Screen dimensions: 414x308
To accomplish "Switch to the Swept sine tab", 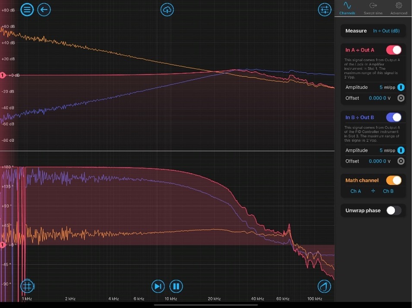I will [x=373, y=8].
